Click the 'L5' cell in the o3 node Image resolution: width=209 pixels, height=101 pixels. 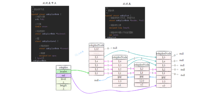[164, 57]
